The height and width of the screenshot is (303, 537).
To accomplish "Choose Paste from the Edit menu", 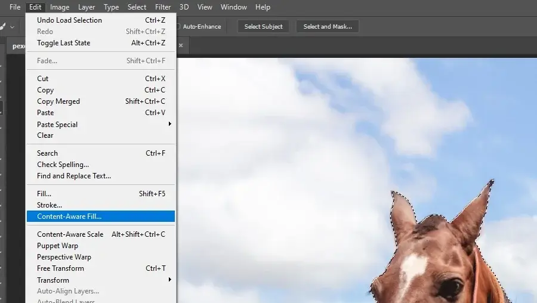I will pos(101,112).
